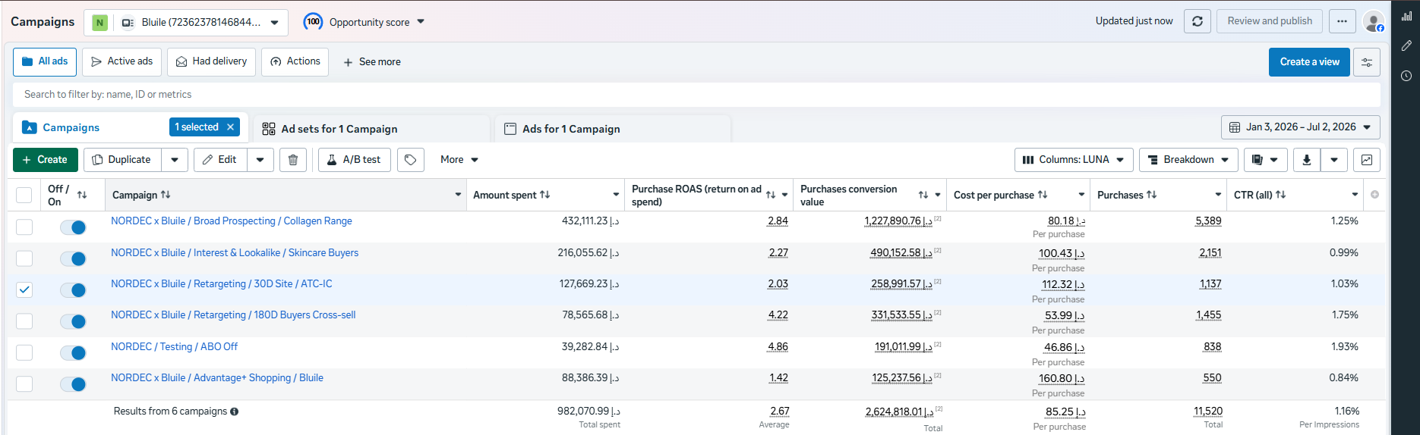Select the Actions view
This screenshot has width=1420, height=435.
pos(295,61)
